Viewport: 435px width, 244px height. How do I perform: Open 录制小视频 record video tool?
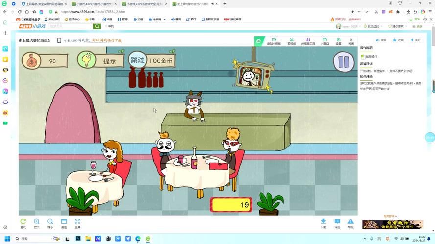(x=274, y=41)
